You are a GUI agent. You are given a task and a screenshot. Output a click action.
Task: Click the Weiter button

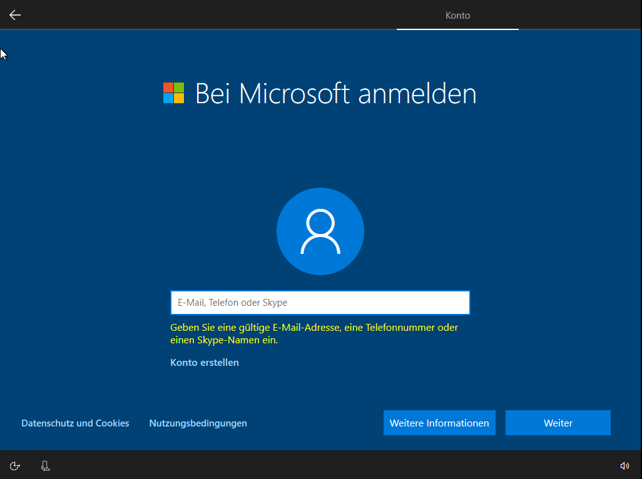(558, 423)
